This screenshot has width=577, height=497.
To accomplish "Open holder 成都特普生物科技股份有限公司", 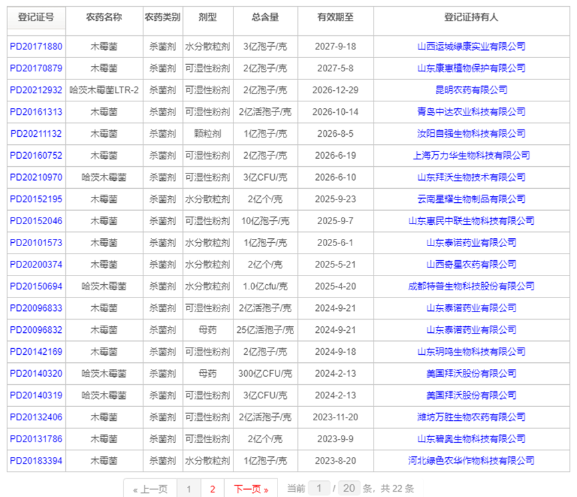I will 472,286.
